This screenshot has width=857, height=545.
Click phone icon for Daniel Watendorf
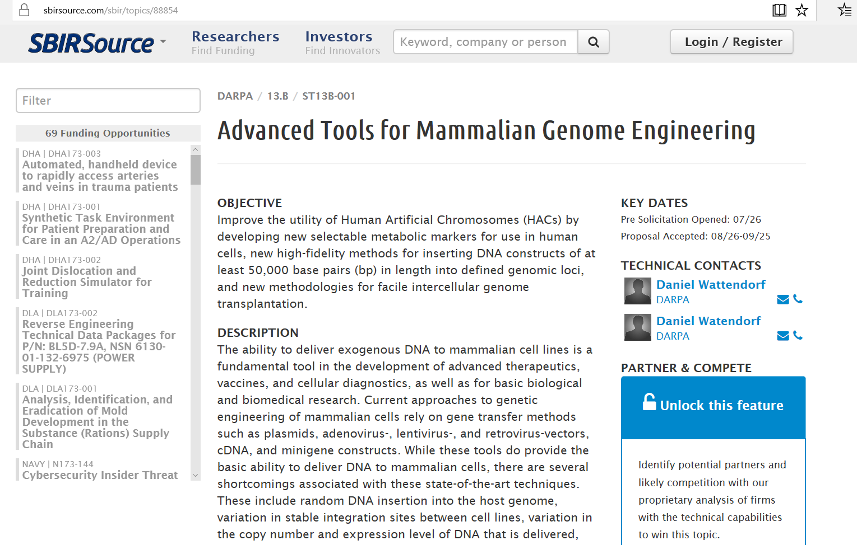point(798,335)
